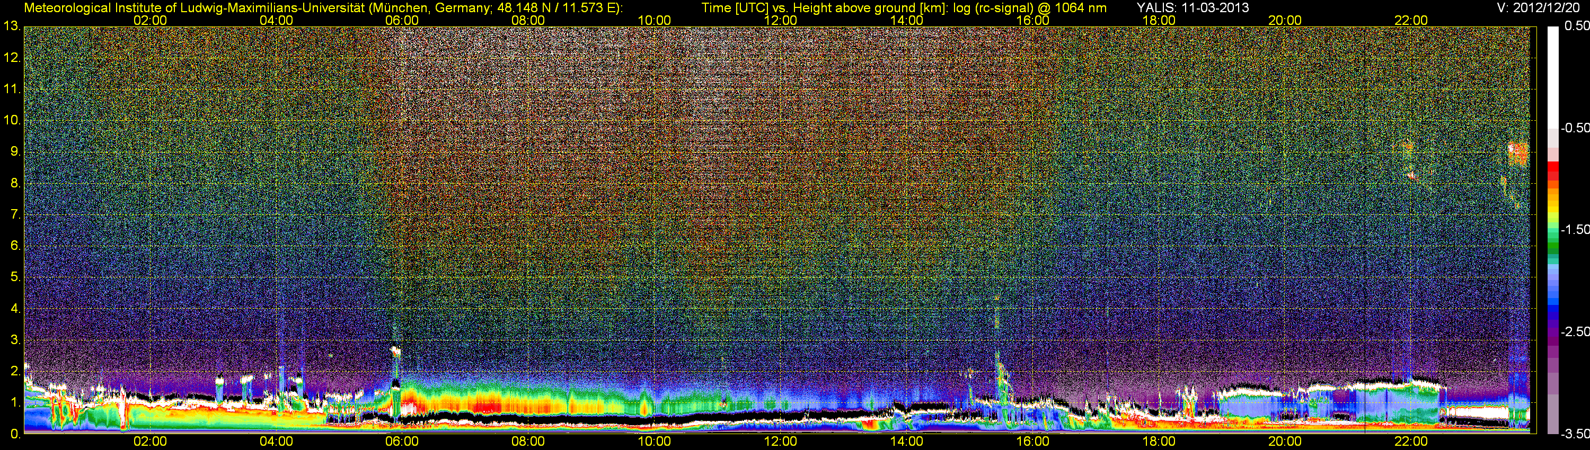1590x450 pixels.
Task: Click the 1 km height axis label
Action: [15, 402]
